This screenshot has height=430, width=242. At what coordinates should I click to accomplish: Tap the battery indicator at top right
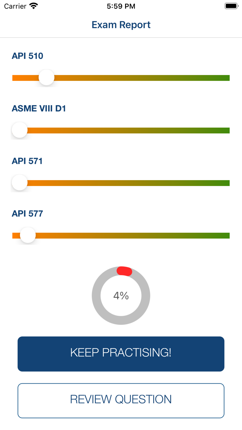point(231,6)
